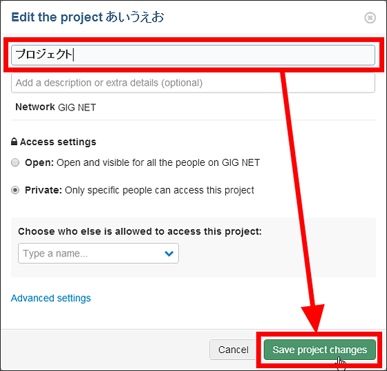Click the Access settings heading
The width and height of the screenshot is (387, 371).
pos(58,142)
